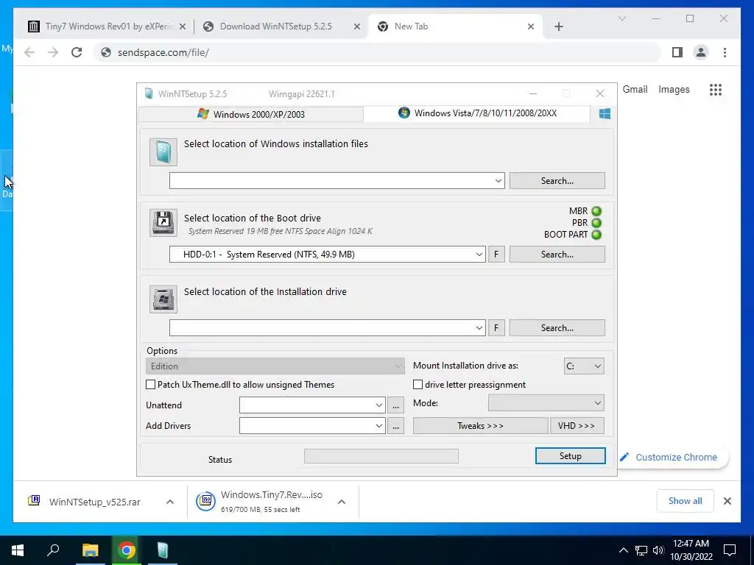This screenshot has width=754, height=565.
Task: Click the Installation drive disk icon
Action: pos(163,299)
